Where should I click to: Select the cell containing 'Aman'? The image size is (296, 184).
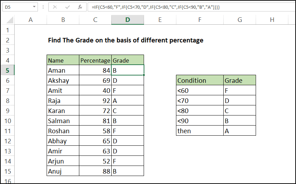point(63,70)
